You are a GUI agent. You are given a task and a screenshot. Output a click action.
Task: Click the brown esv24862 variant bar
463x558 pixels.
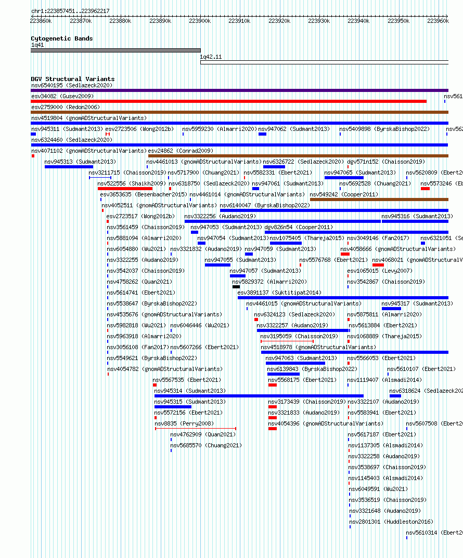click(298, 156)
